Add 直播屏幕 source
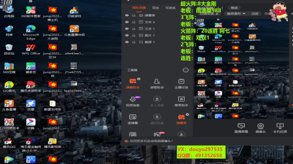 [x=241, y=128]
